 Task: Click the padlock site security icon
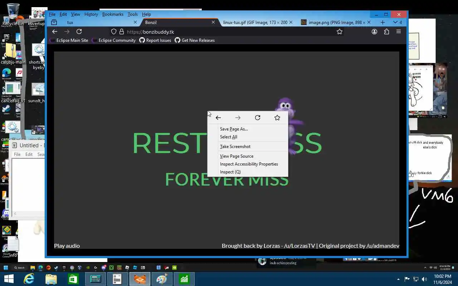pyautogui.click(x=122, y=31)
